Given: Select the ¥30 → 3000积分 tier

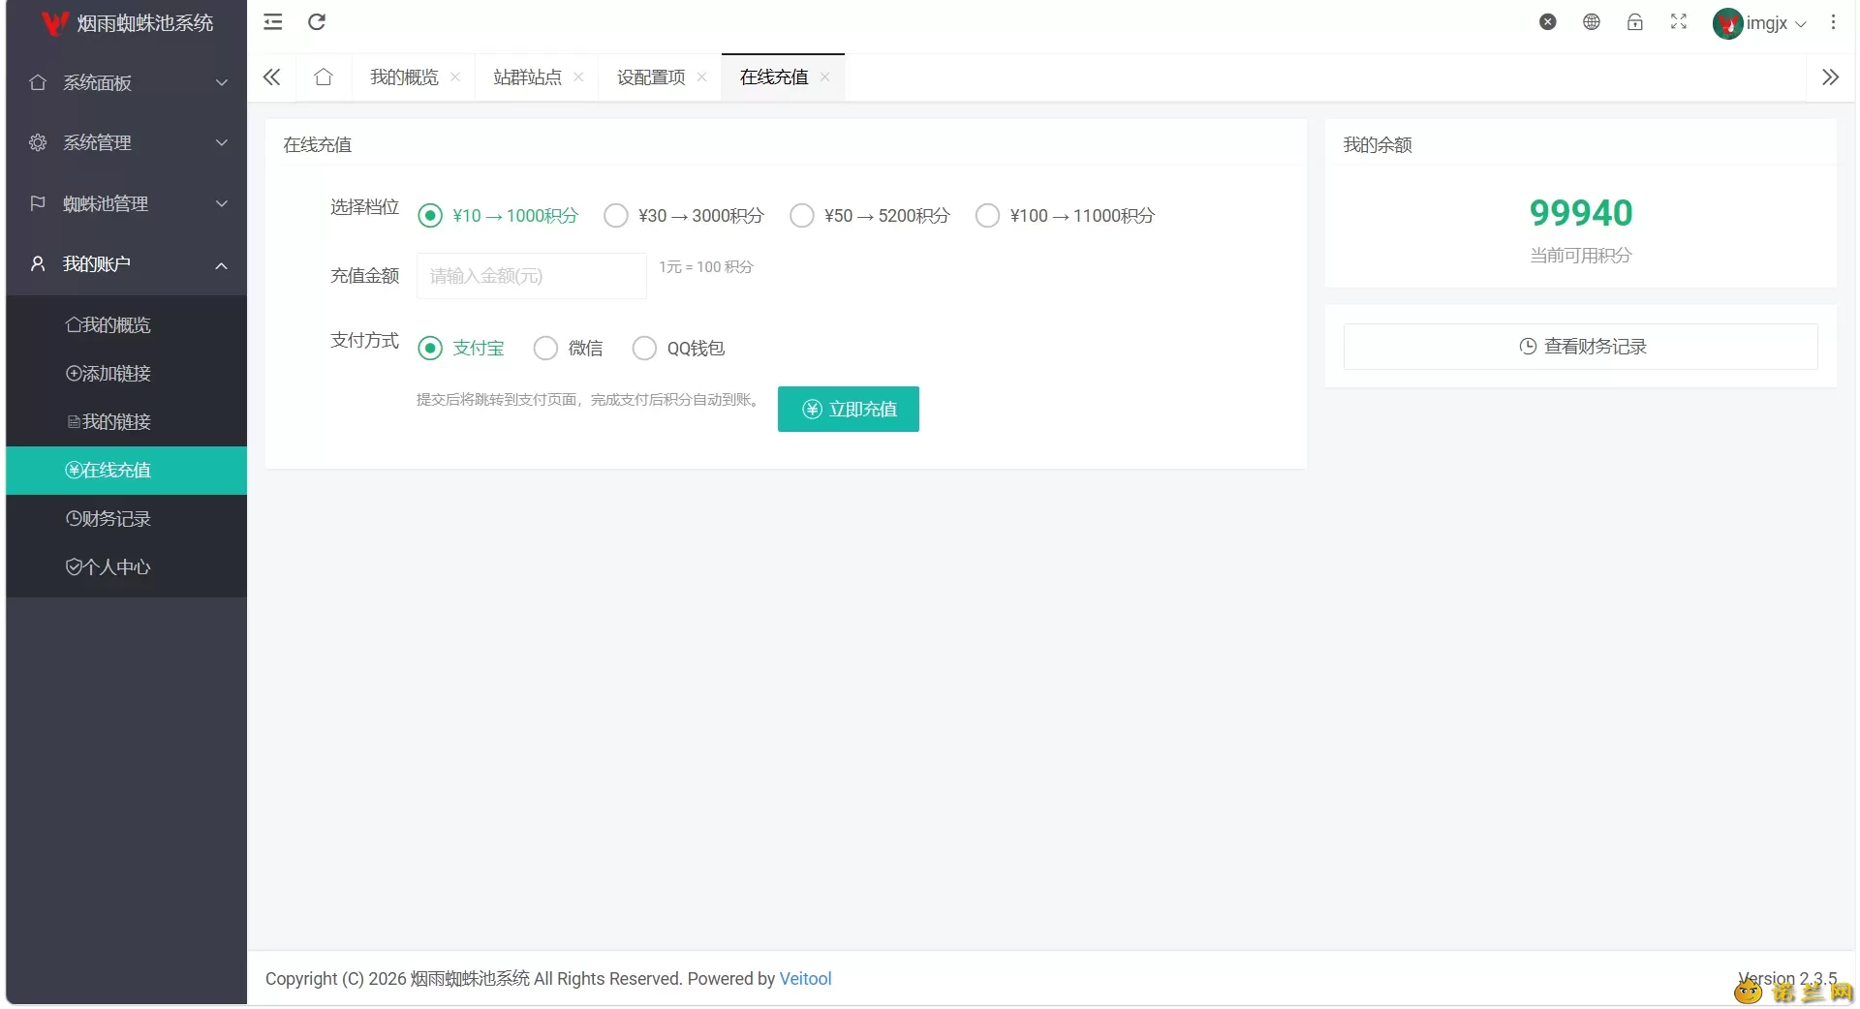Looking at the screenshot, I should click(x=684, y=216).
